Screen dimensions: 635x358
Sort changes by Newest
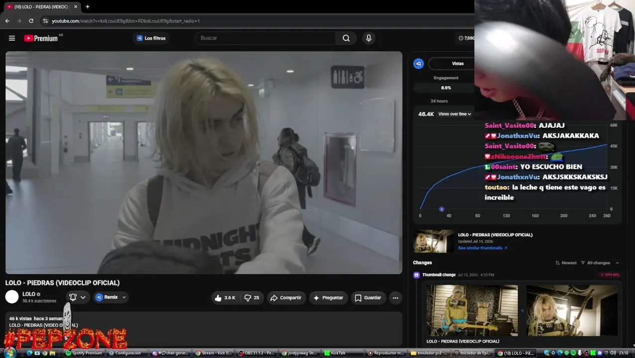click(x=566, y=263)
